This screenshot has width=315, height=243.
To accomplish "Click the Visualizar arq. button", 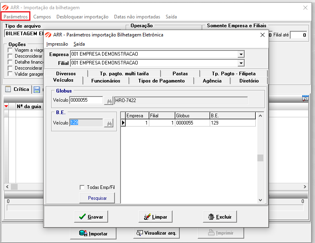I will (x=156, y=233).
